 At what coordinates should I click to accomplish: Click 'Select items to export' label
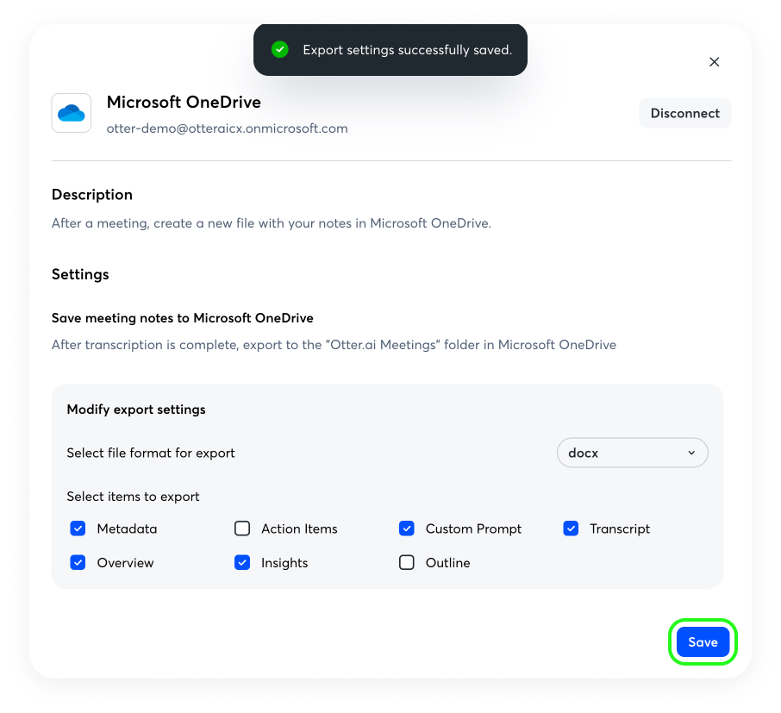coord(133,497)
